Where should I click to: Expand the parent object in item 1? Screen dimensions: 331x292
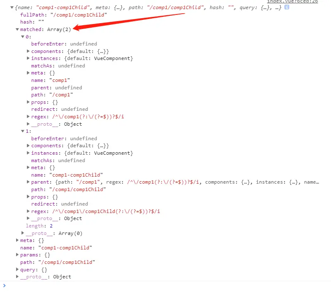tap(28, 182)
